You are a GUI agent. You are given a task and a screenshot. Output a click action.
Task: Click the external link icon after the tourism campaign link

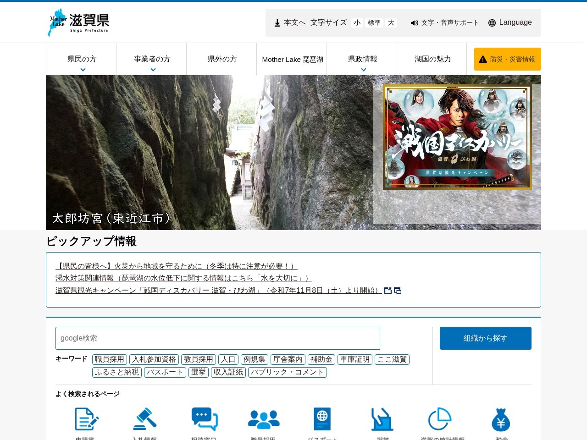pyautogui.click(x=388, y=291)
